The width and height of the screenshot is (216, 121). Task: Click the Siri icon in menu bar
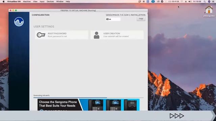(209, 1)
